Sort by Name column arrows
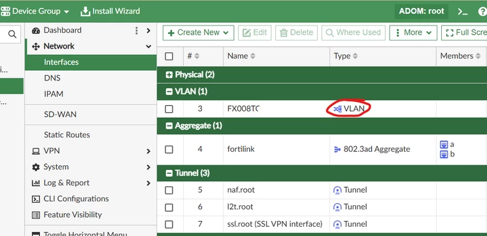Screen dimensions: 487x236 [253, 56]
